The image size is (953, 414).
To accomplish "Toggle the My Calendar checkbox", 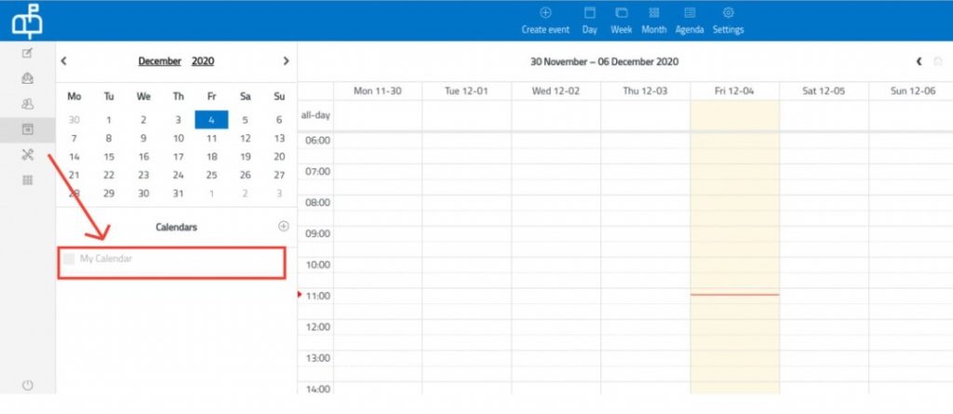I will pyautogui.click(x=69, y=259).
